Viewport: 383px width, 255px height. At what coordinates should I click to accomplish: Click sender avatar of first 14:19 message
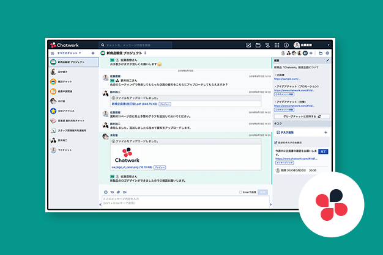[105, 77]
